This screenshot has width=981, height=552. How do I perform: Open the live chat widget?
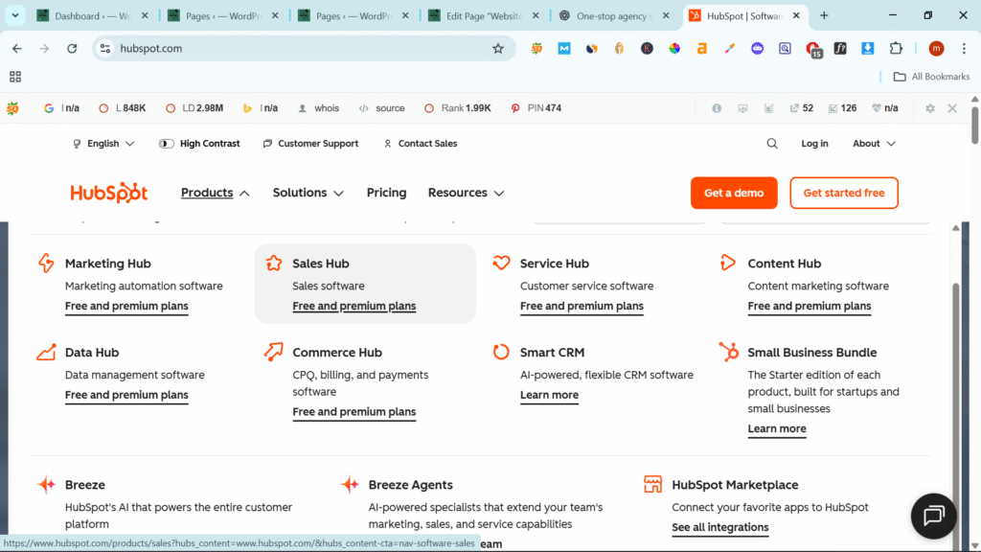933,516
